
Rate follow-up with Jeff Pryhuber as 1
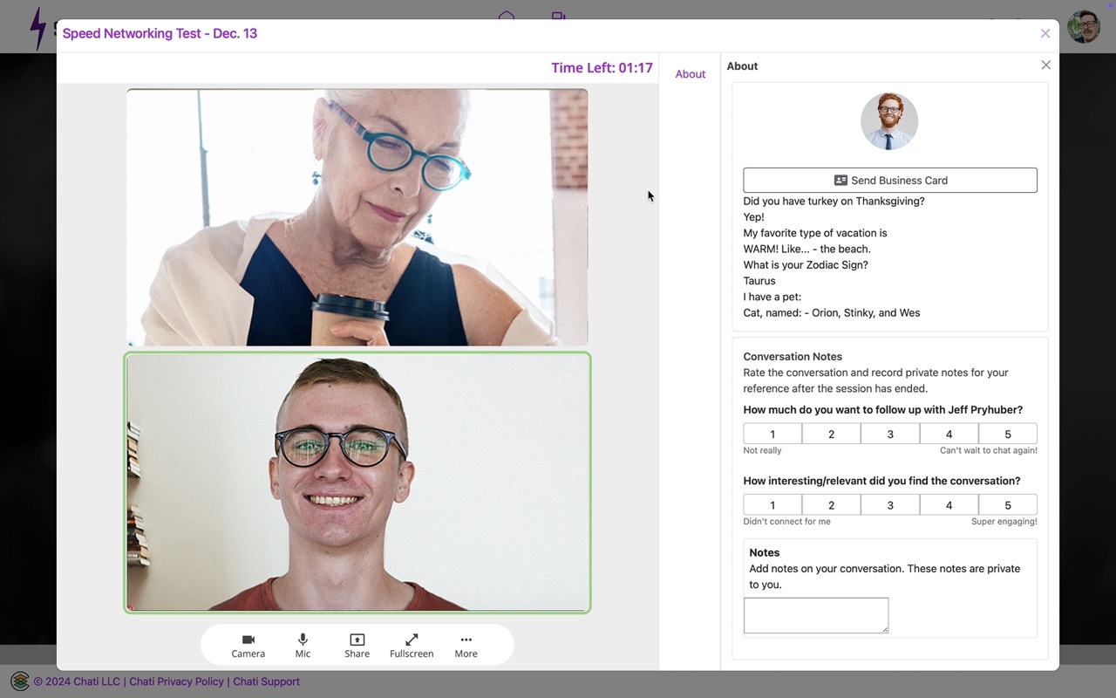click(x=772, y=434)
